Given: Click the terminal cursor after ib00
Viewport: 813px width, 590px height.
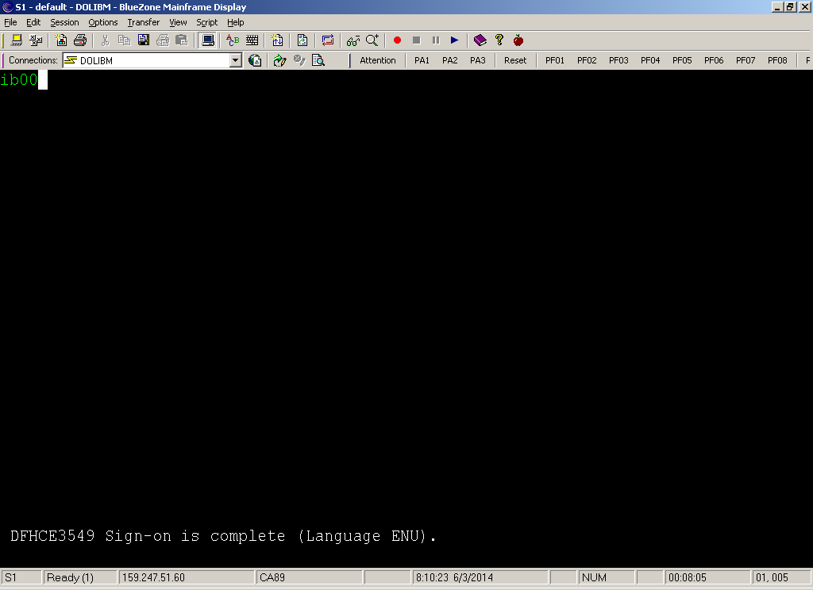Looking at the screenshot, I should coord(43,80).
